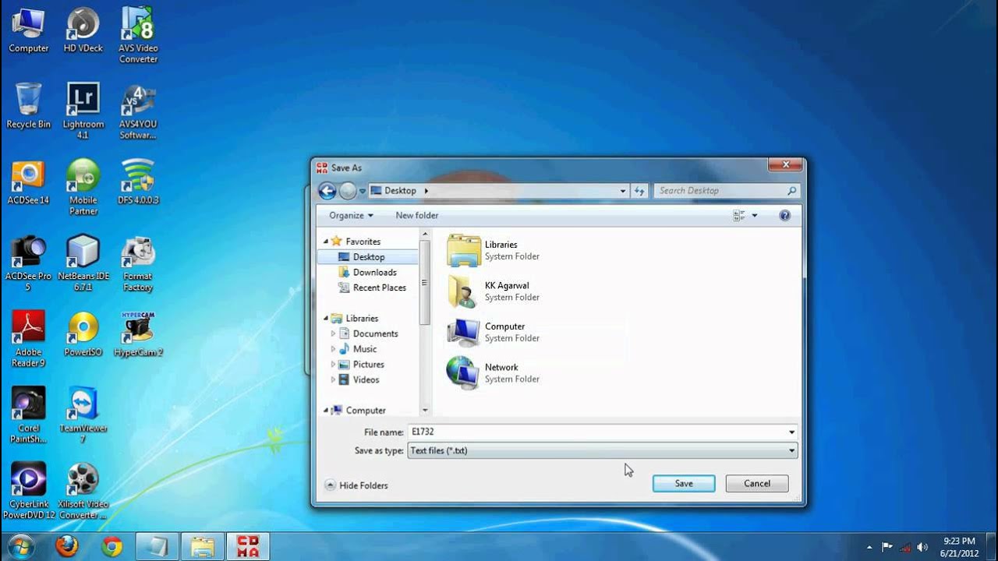The width and height of the screenshot is (998, 561).
Task: Select the Recycle Bin icon
Action: click(x=28, y=107)
